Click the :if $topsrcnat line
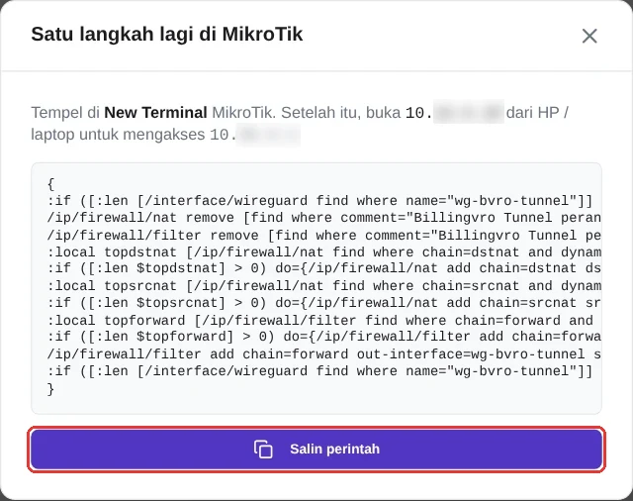This screenshot has width=633, height=501. point(323,303)
